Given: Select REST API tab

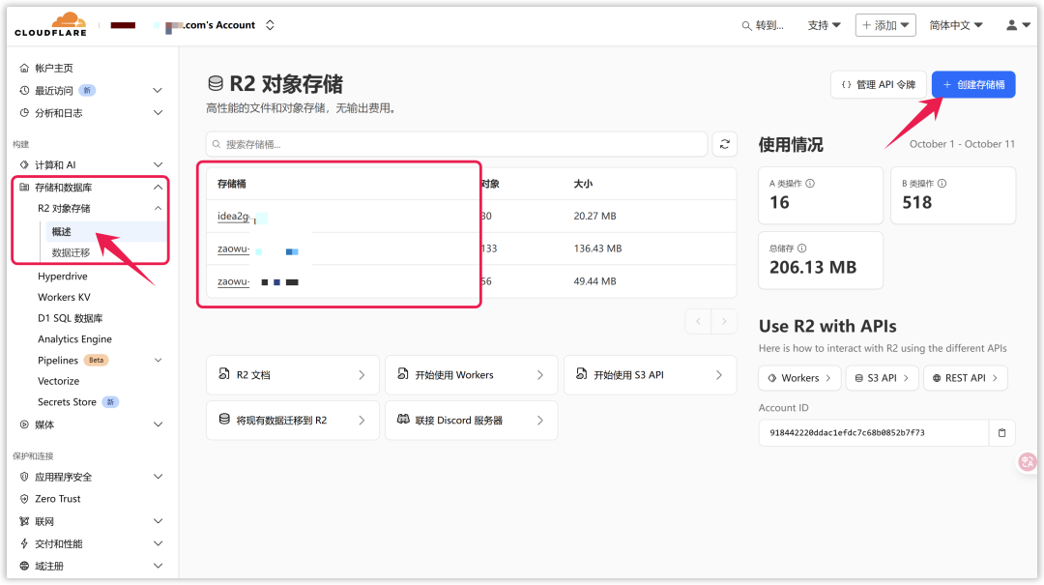Looking at the screenshot, I should tap(966, 378).
